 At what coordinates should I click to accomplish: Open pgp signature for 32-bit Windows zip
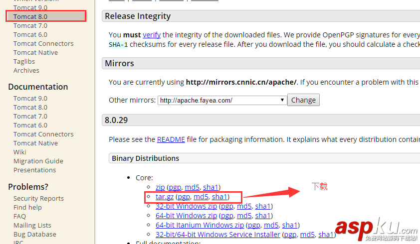click(x=227, y=206)
